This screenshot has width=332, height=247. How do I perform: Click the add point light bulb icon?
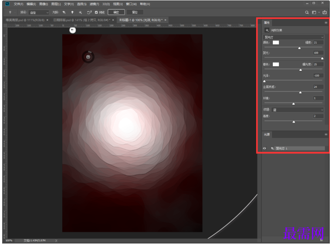click(72, 13)
